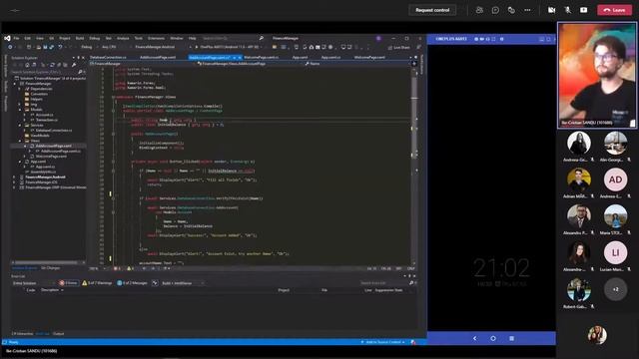This screenshot has height=359, width=639.
Task: Close the active AddAccountPage.xaml.cs tab
Action: point(240,58)
